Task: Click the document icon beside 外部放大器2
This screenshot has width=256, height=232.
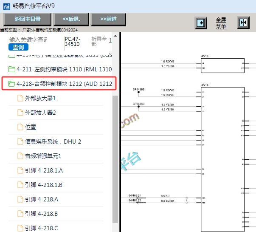Action: pos(20,113)
